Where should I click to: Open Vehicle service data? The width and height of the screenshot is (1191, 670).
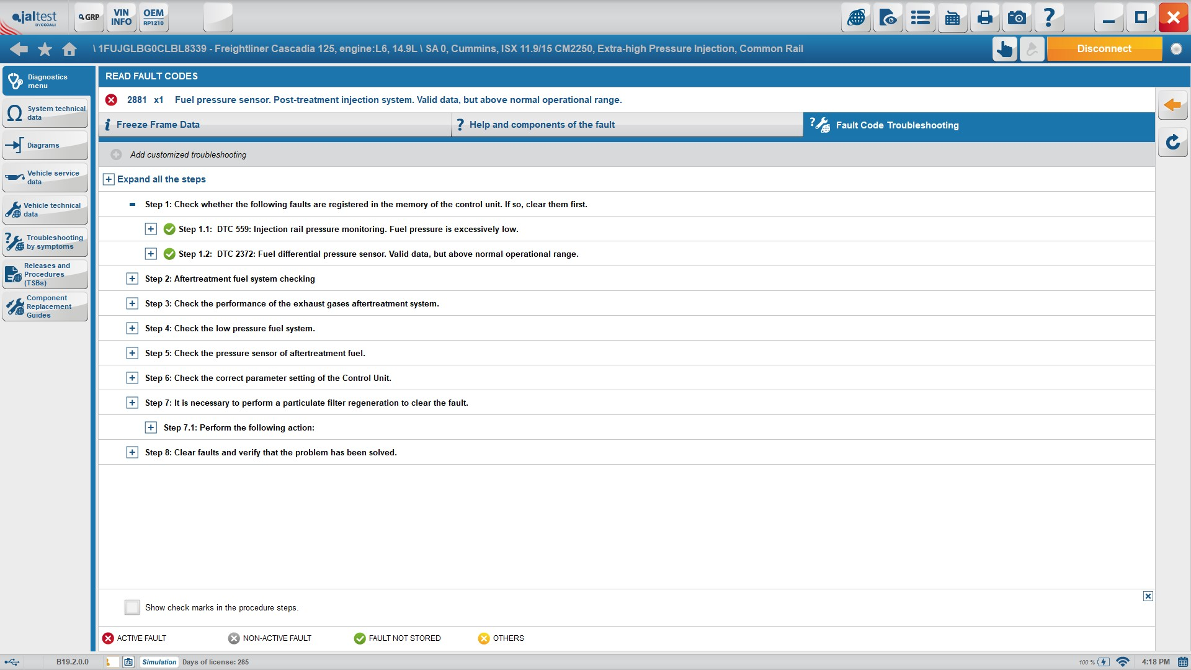click(45, 178)
